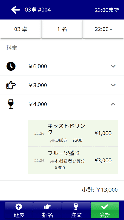Tap the plus circle icon above 延長
This screenshot has height=220, width=124.
pos(19,207)
